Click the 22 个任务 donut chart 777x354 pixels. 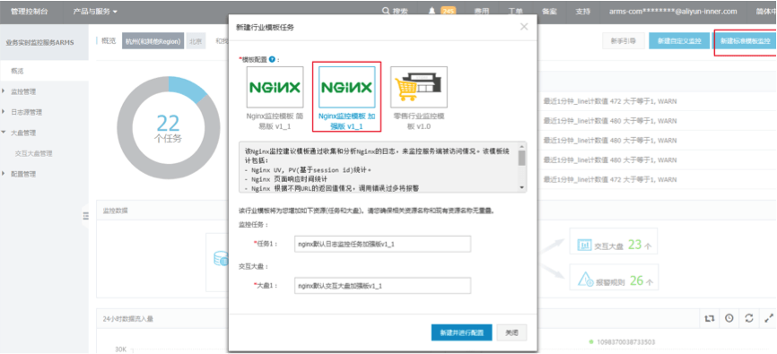[x=169, y=128]
